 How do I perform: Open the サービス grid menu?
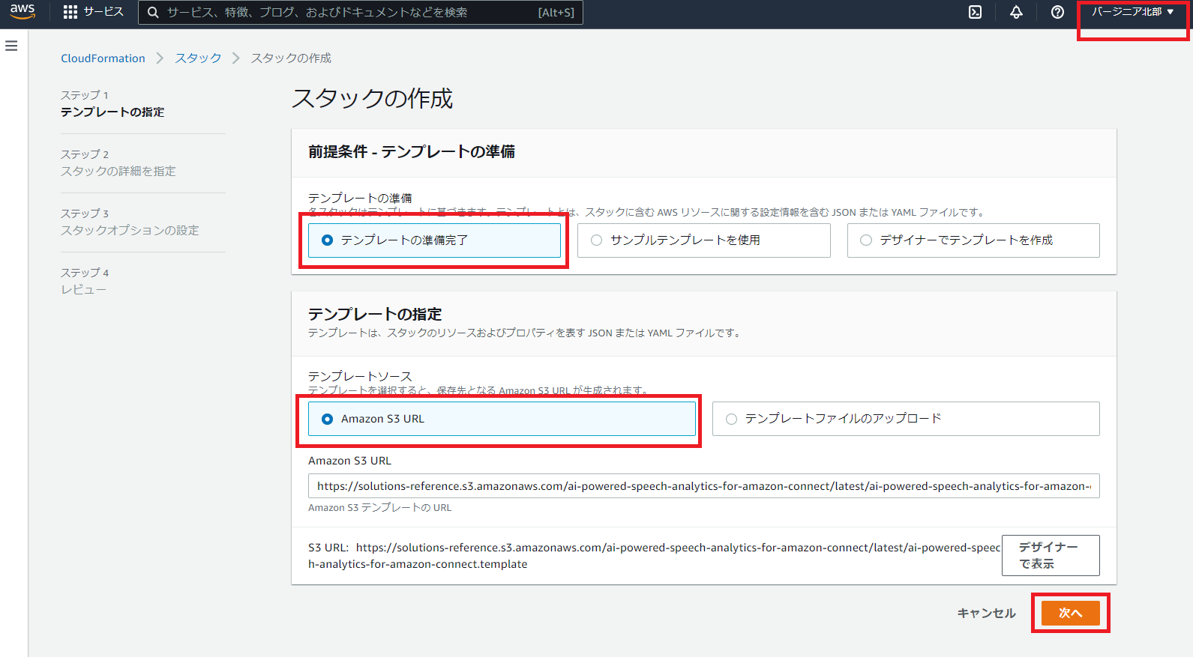click(x=94, y=12)
